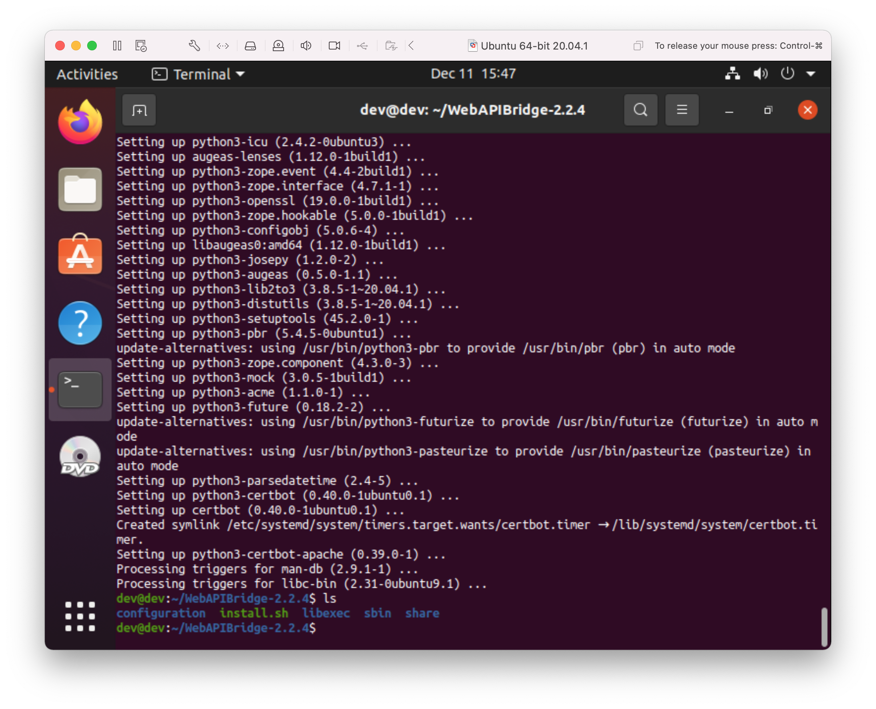Viewport: 876px width, 709px height.
Task: Close the VM window with red button
Action: point(60,46)
